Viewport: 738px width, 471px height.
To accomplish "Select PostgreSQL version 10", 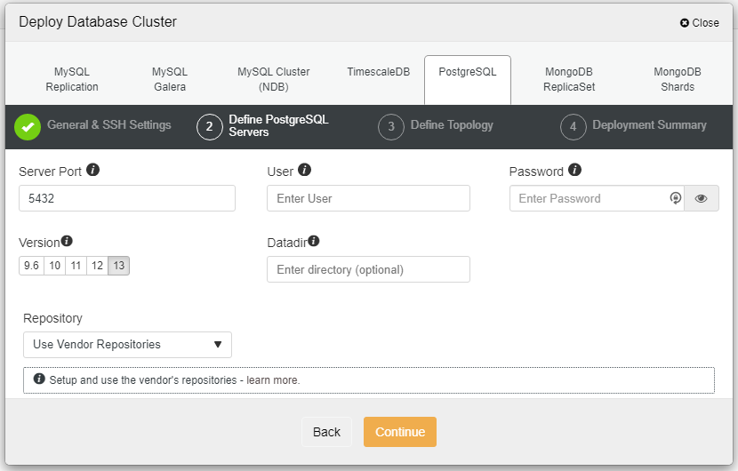I will click(x=55, y=266).
